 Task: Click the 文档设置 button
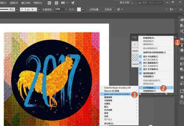coord(94,9)
